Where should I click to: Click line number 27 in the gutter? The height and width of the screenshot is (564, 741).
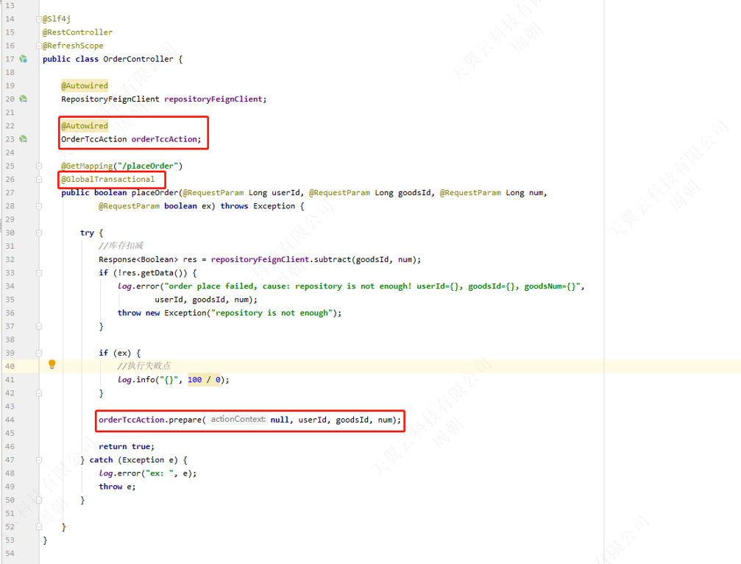pyautogui.click(x=10, y=193)
